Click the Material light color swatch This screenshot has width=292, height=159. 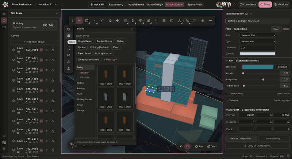pyautogui.click(x=258, y=54)
